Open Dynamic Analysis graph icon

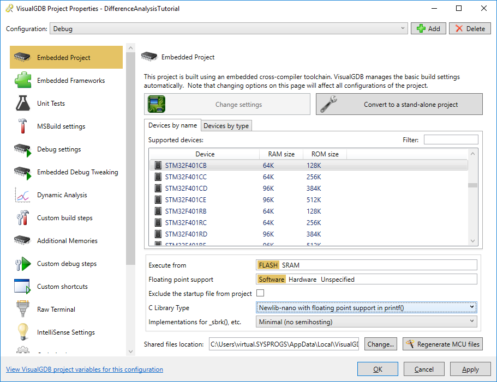tap(22, 195)
